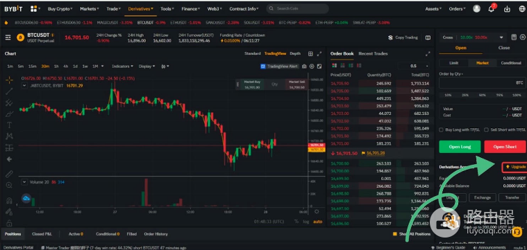Screen dimensions: 527x250
Task: Open the calculator icon
Action: [x=514, y=37]
